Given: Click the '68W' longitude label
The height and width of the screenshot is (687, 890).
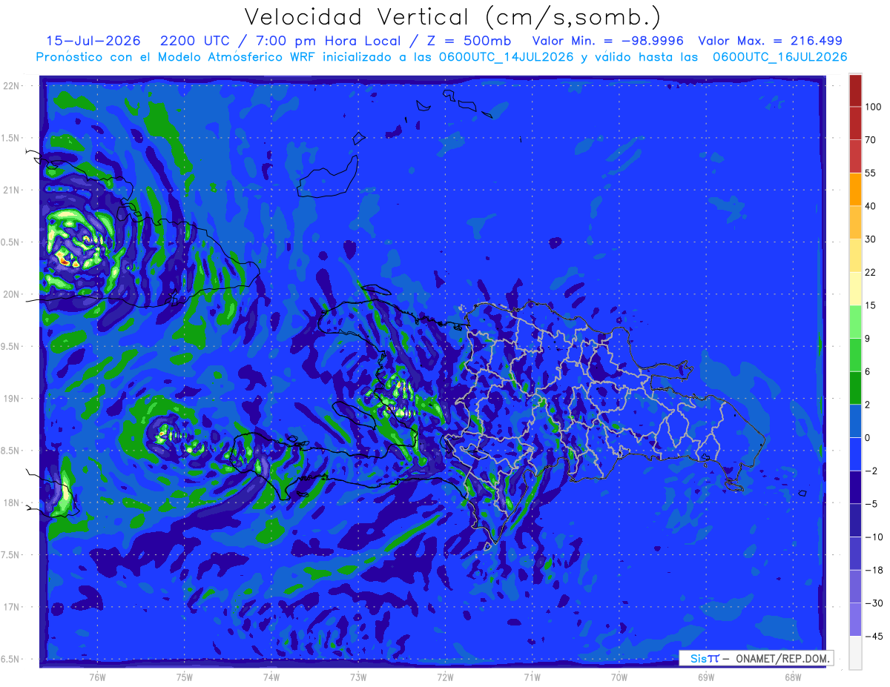Looking at the screenshot, I should tap(793, 677).
